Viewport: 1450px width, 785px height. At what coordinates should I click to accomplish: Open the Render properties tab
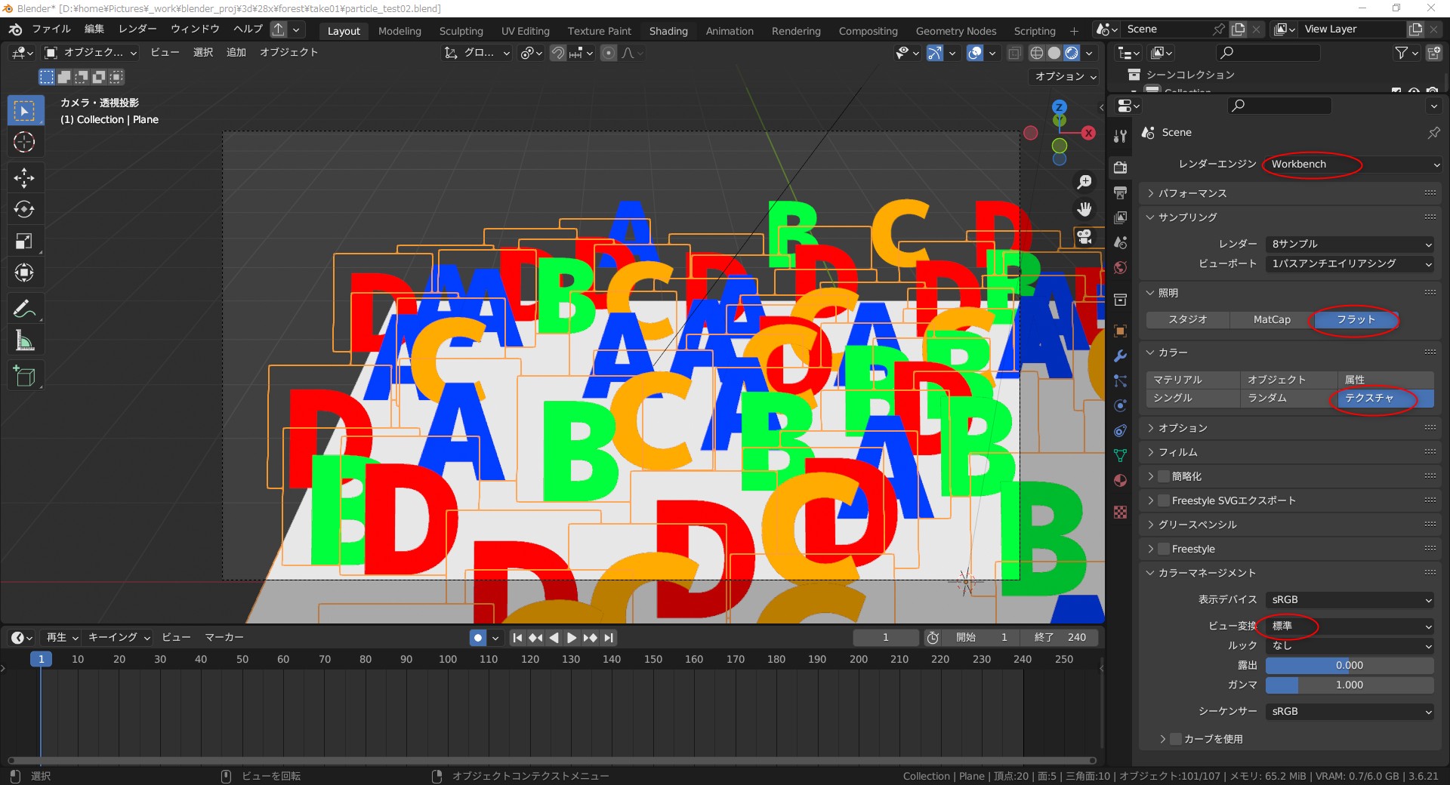1121,167
